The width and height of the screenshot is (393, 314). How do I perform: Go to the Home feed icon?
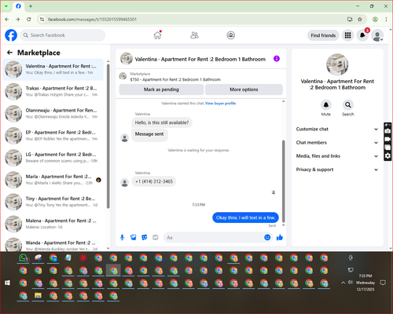[157, 35]
